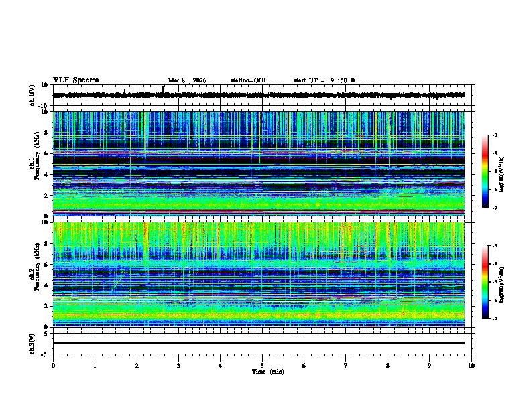531x410 pixels.
Task: Click time axis tick label "8"
Action: tap(388, 366)
